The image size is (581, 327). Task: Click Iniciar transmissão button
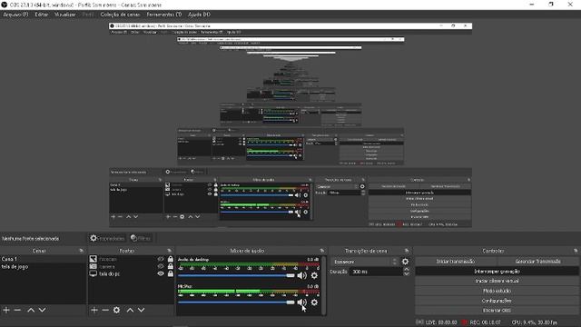456,262
